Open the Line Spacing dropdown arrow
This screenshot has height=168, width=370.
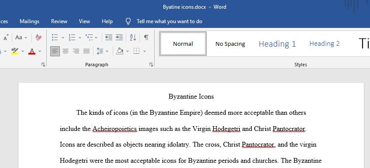point(107,51)
